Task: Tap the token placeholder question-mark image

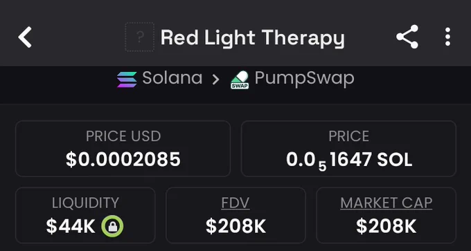Action: click(140, 37)
